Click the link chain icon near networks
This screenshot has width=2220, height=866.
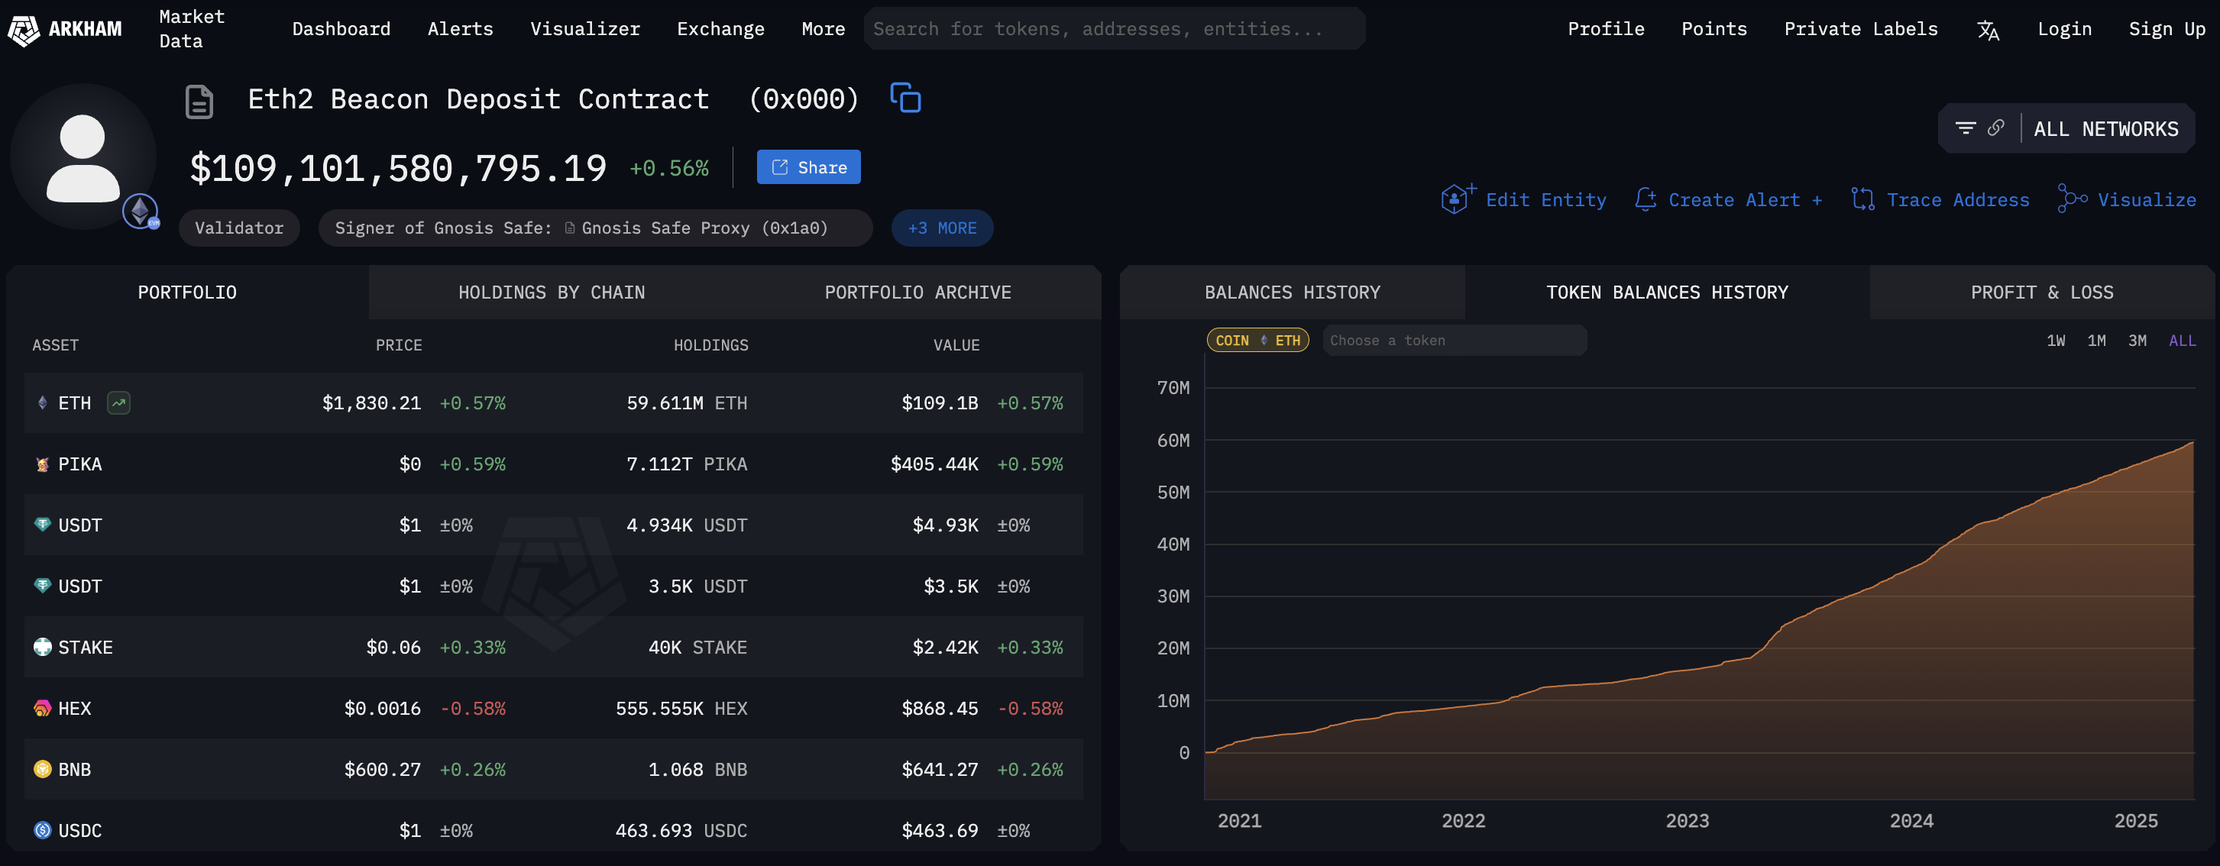coord(1995,128)
